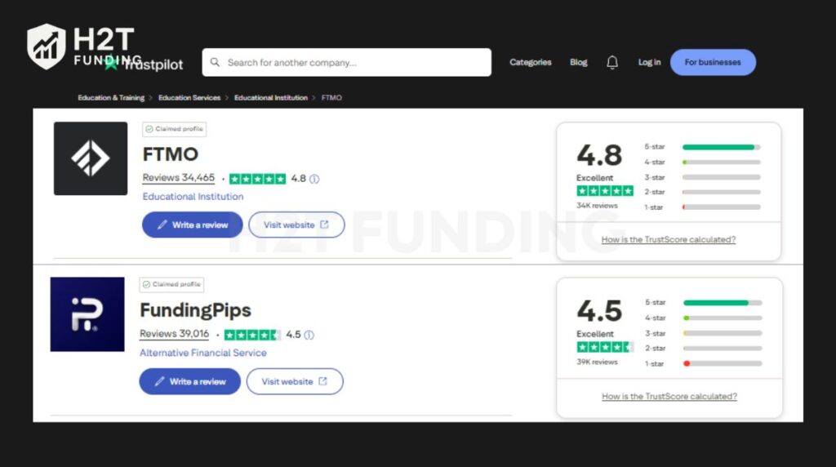Open the FTMO company logo
The image size is (836, 467).
pyautogui.click(x=91, y=158)
